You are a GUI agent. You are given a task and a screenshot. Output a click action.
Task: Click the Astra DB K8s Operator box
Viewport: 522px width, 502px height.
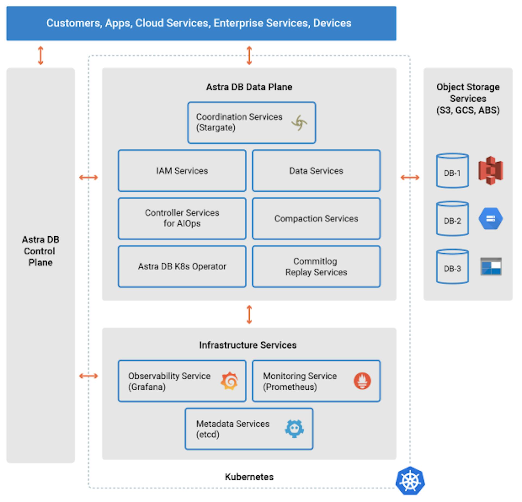click(182, 267)
